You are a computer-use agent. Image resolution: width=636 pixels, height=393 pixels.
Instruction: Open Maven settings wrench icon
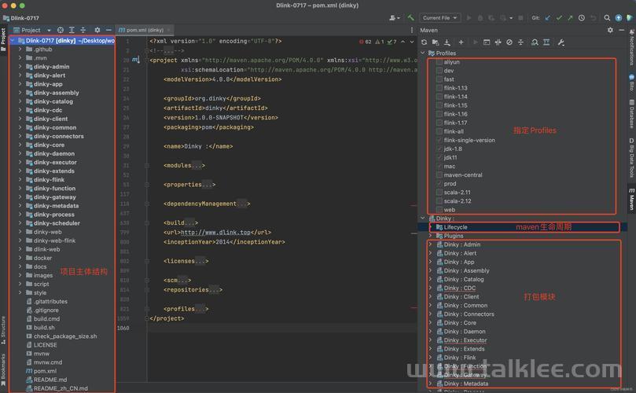561,42
